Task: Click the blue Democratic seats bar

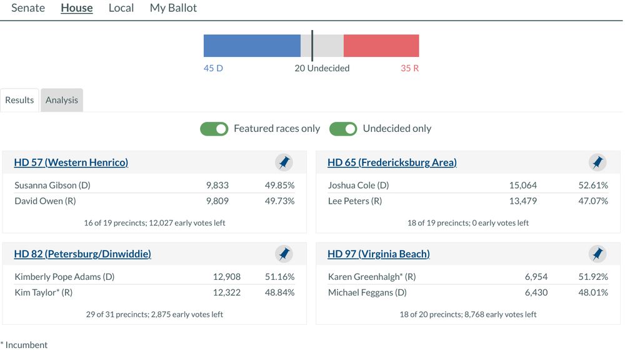Action: 252,46
